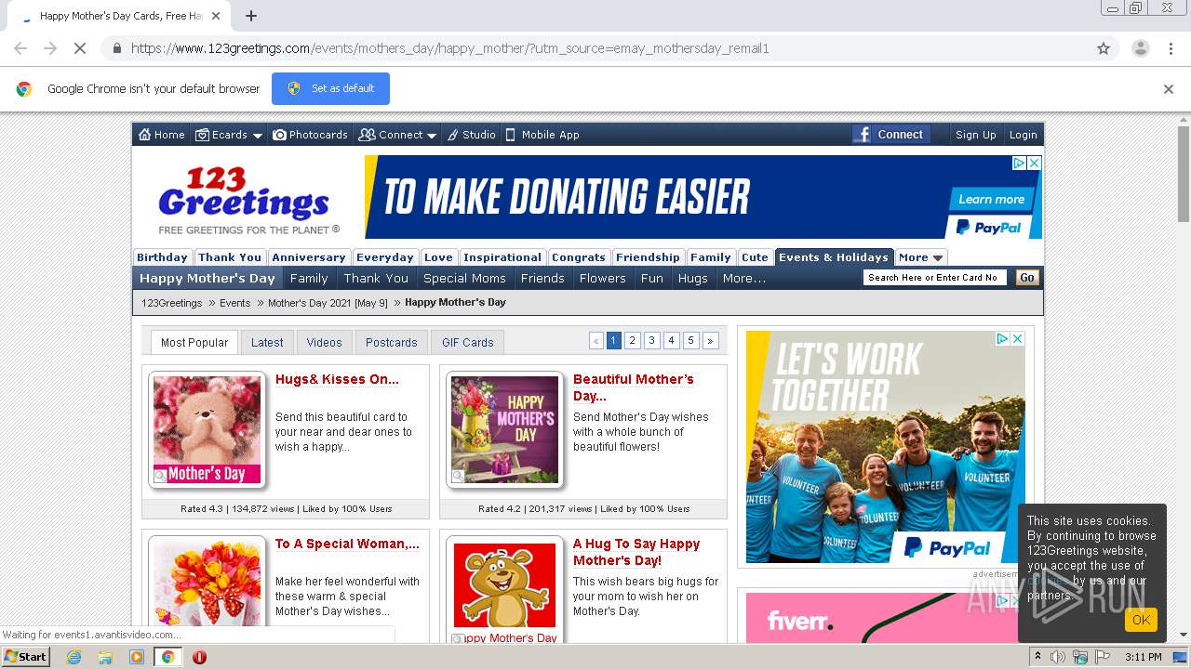This screenshot has height=669, width=1191.
Task: Go to Home in site nav
Action: [162, 135]
